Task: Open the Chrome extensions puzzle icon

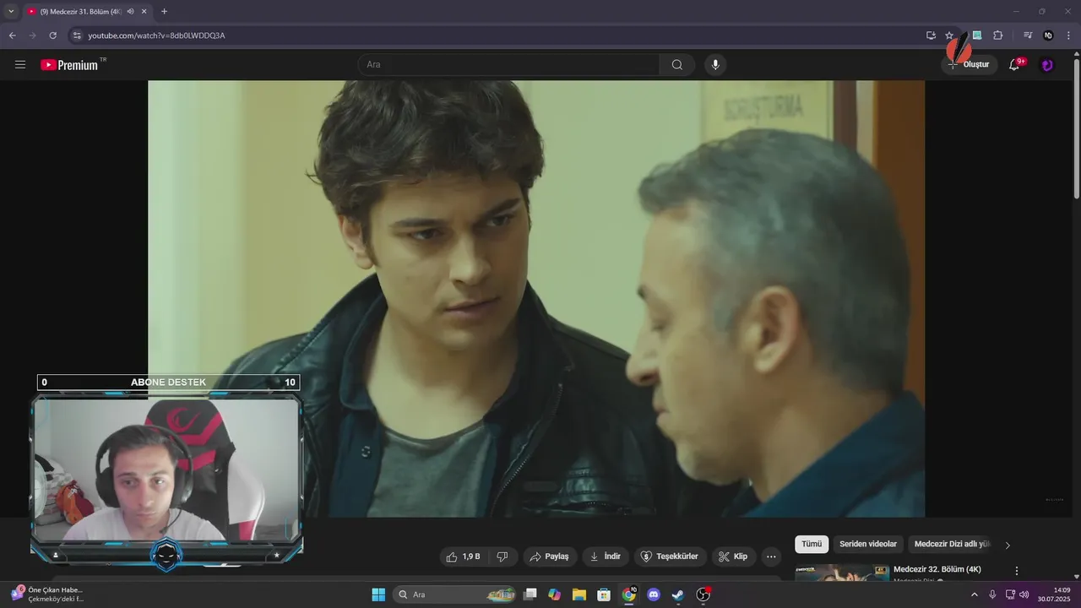Action: click(x=998, y=35)
